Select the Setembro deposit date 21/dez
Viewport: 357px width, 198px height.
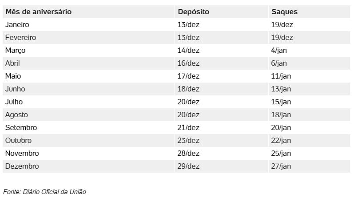188,128
